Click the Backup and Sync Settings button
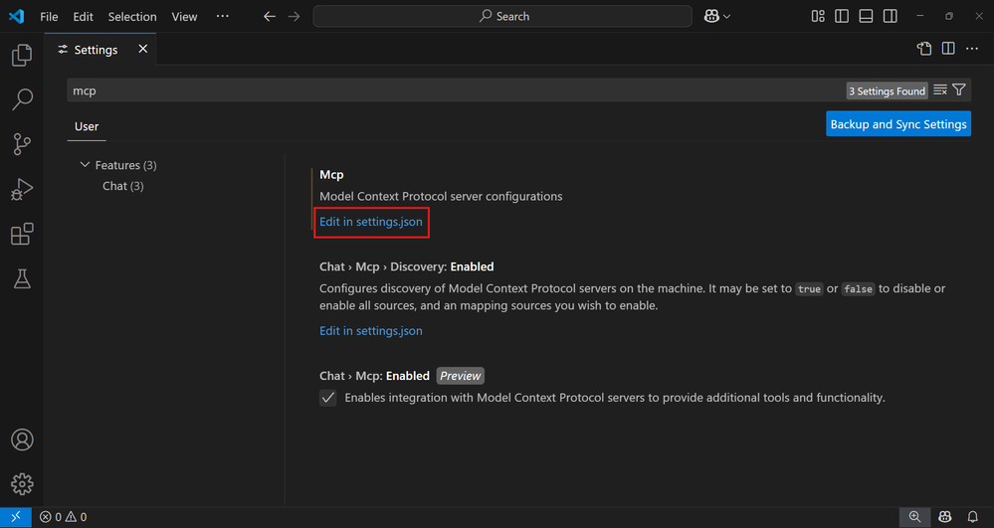994x528 pixels. coord(898,124)
